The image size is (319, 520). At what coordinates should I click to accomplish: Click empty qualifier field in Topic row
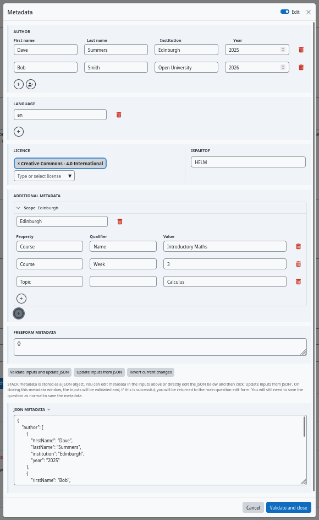click(123, 281)
